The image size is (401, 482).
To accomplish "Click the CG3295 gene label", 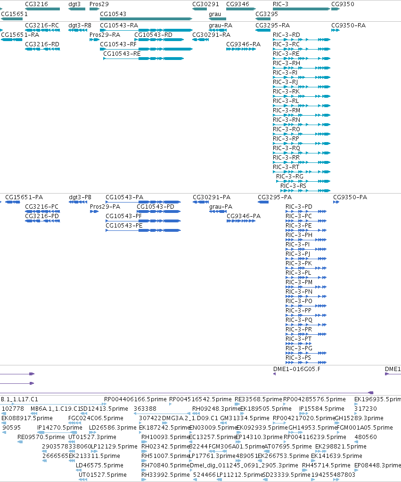I will pos(267,14).
